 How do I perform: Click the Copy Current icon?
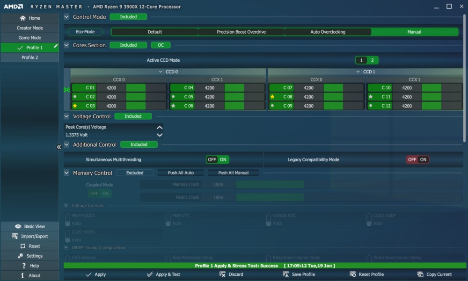pos(420,274)
